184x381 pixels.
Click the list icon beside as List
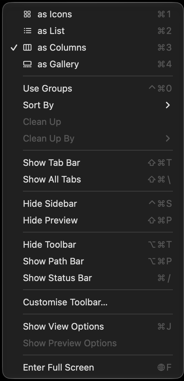27,31
